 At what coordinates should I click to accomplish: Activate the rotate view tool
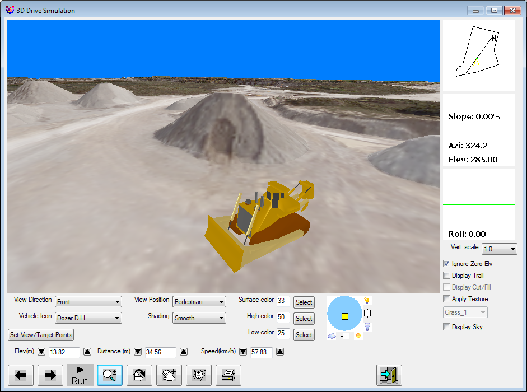coord(139,375)
